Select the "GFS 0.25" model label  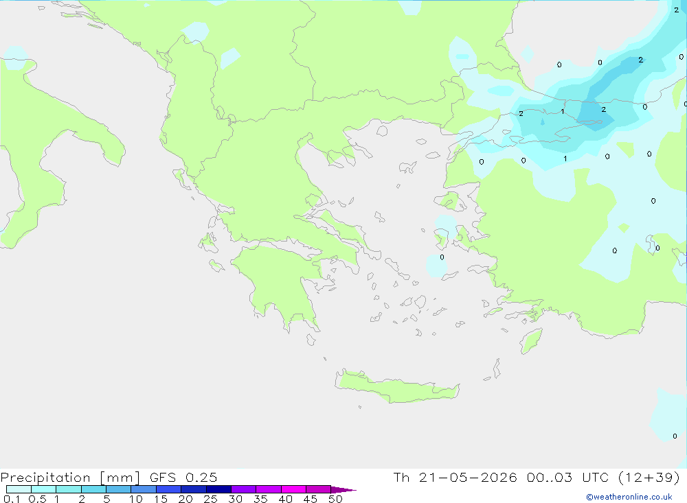(183, 478)
